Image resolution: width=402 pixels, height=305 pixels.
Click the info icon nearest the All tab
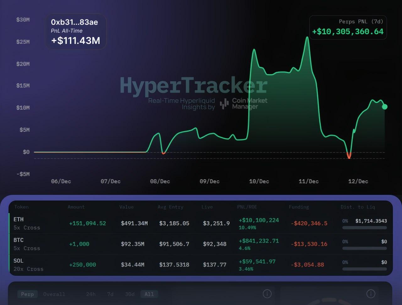[x=267, y=294]
